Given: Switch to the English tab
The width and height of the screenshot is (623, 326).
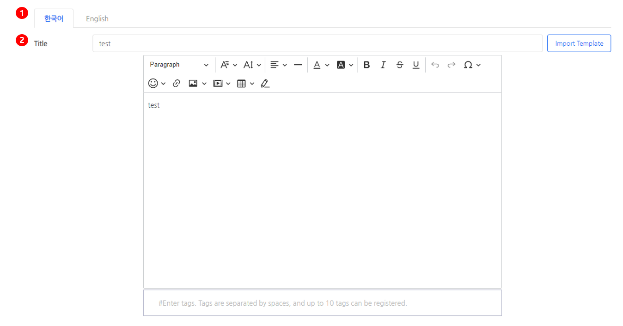Looking at the screenshot, I should (97, 18).
